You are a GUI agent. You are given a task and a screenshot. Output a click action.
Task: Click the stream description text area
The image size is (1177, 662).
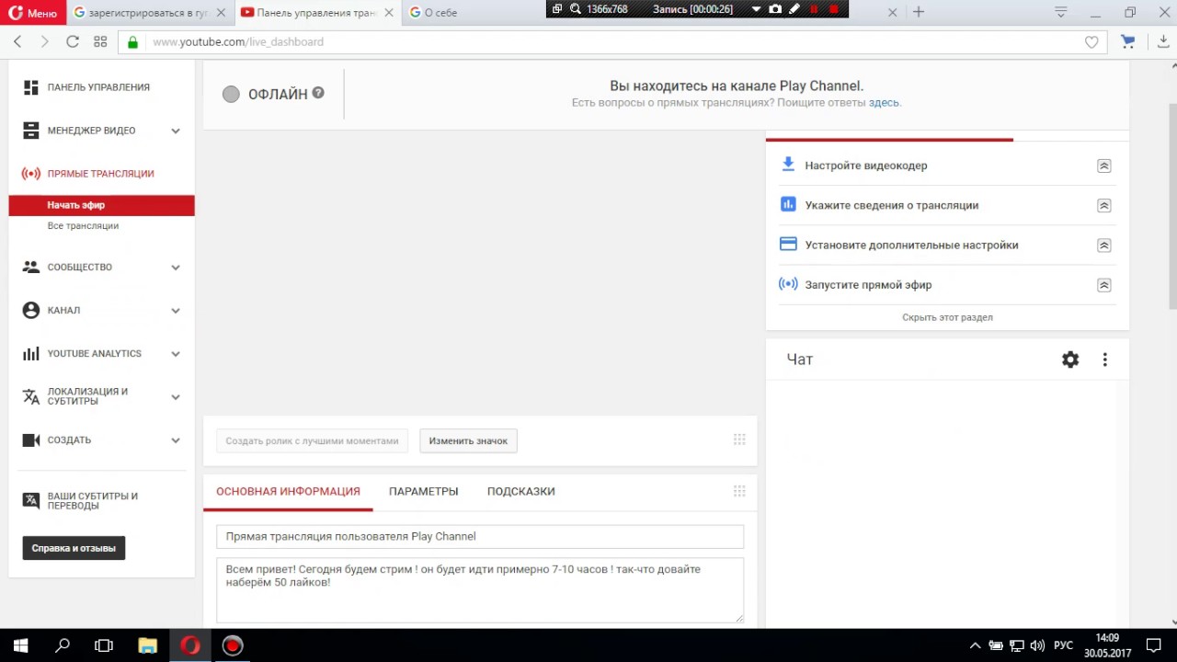(480, 590)
